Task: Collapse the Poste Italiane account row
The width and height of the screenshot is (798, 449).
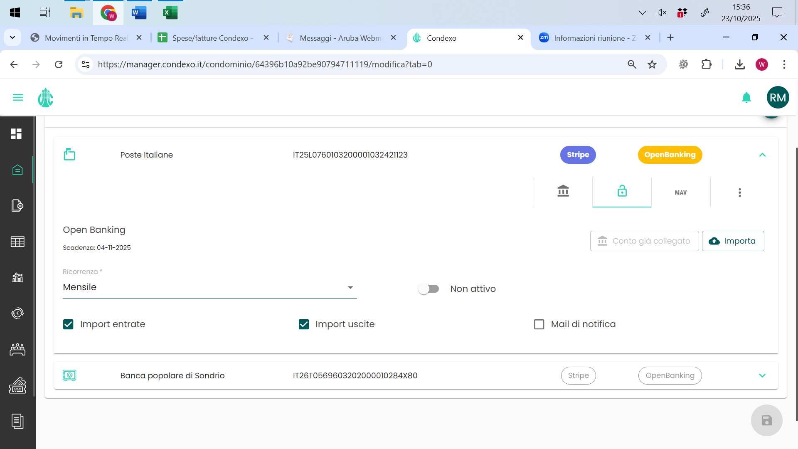Action: pyautogui.click(x=762, y=155)
